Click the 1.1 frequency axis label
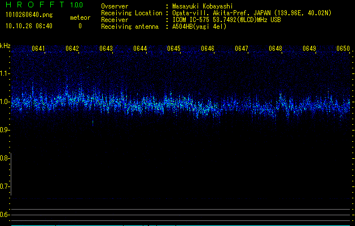This screenshot has width=355, height=226. 6,73
